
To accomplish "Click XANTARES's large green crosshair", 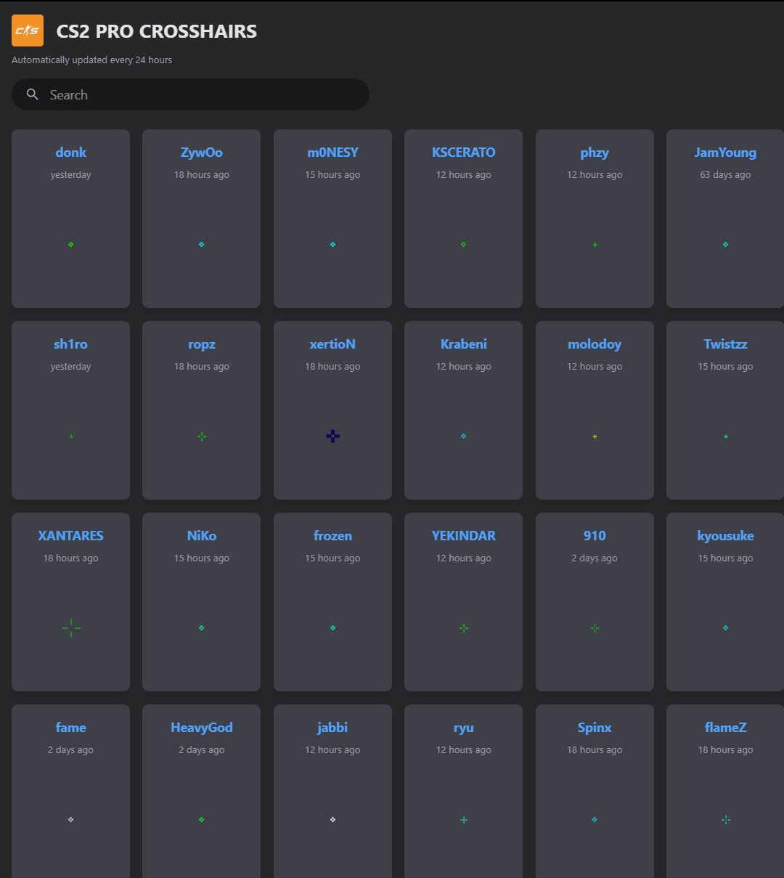I will pos(70,628).
